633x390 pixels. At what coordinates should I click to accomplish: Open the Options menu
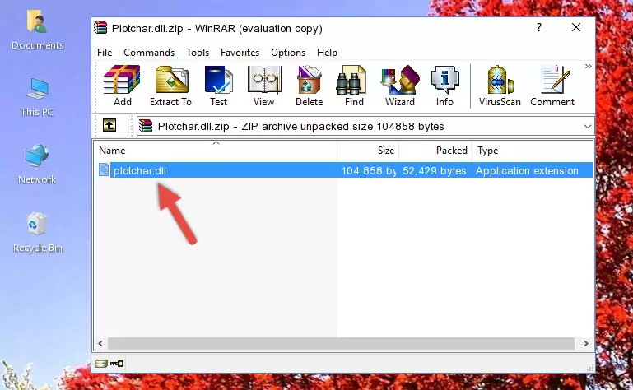click(x=288, y=53)
